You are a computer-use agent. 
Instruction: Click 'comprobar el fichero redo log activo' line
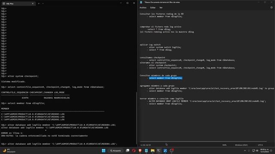tap(160, 27)
